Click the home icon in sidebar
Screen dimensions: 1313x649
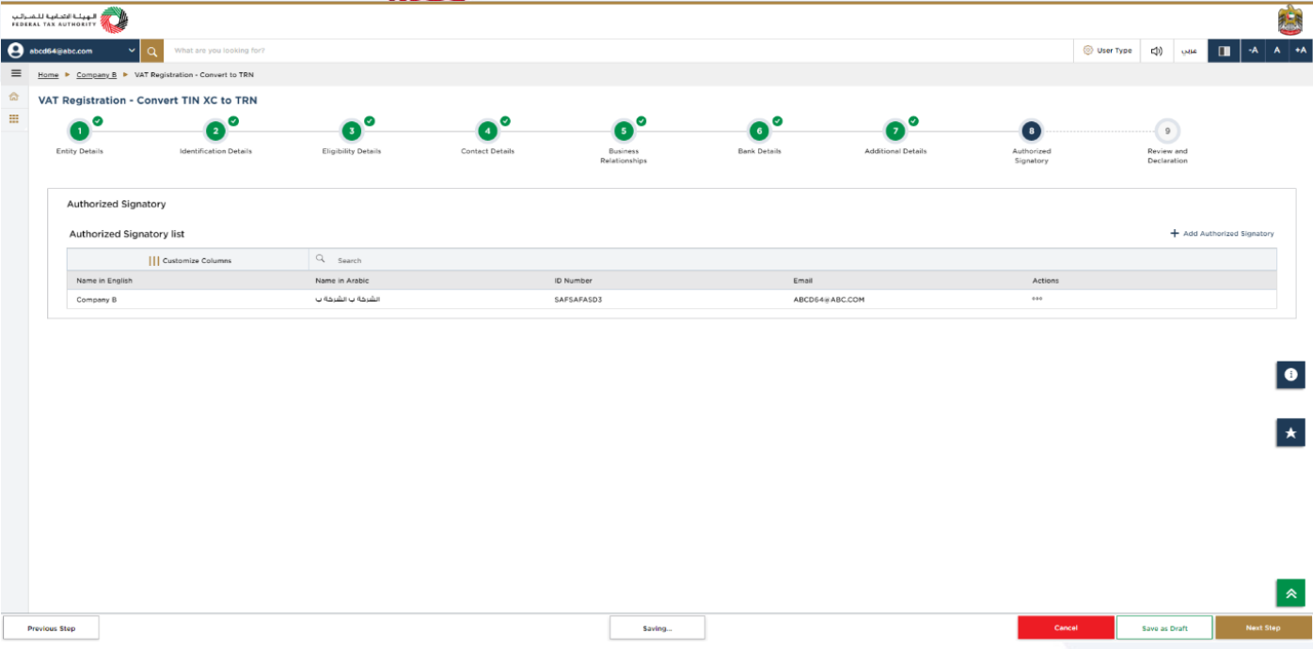pyautogui.click(x=14, y=97)
